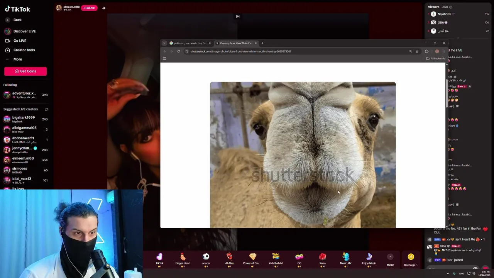494x278 pixels.
Task: Open abdoanwer11 live stream
Action: (25, 139)
